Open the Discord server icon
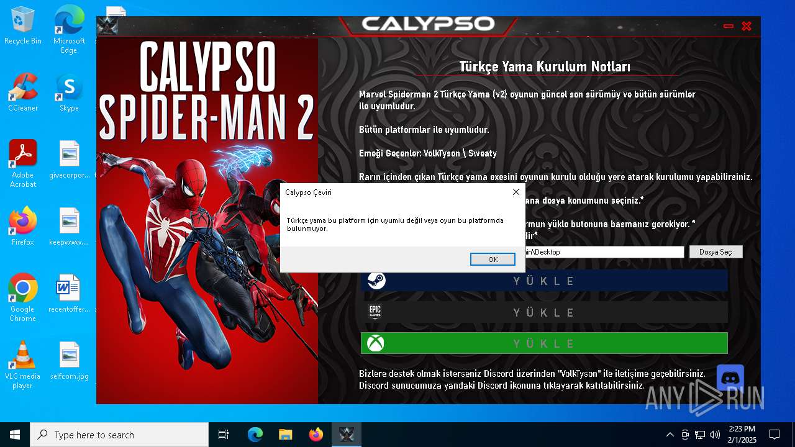Screen dimensions: 795x447 tap(730, 378)
